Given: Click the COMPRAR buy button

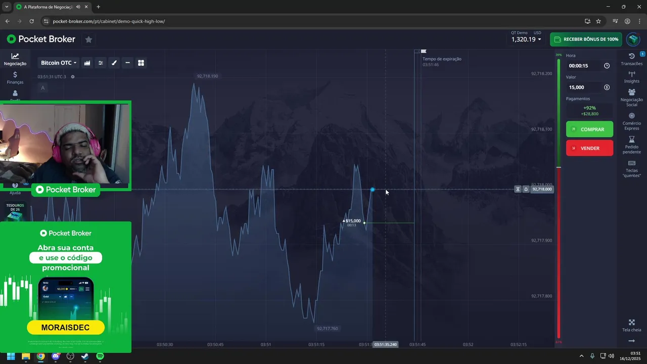Looking at the screenshot, I should point(589,129).
